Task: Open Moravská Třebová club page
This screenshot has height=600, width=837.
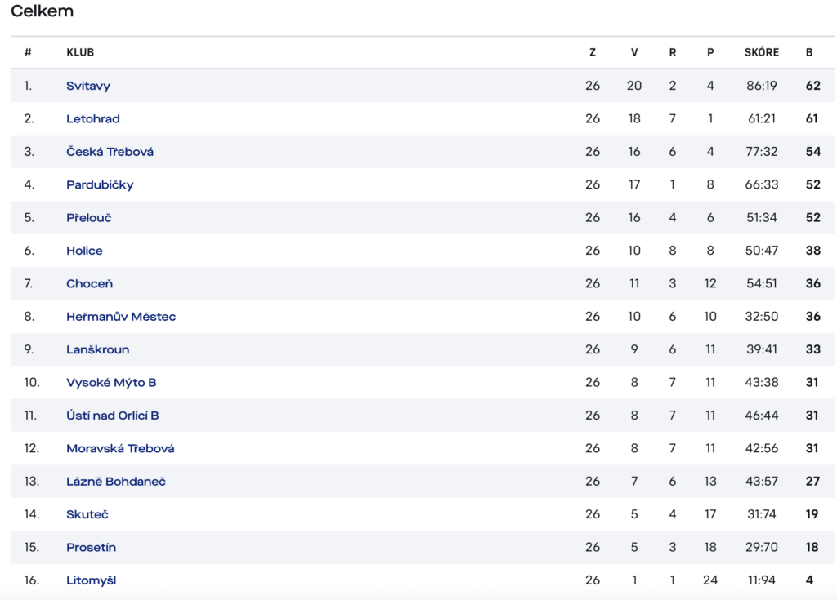Action: coord(121,448)
